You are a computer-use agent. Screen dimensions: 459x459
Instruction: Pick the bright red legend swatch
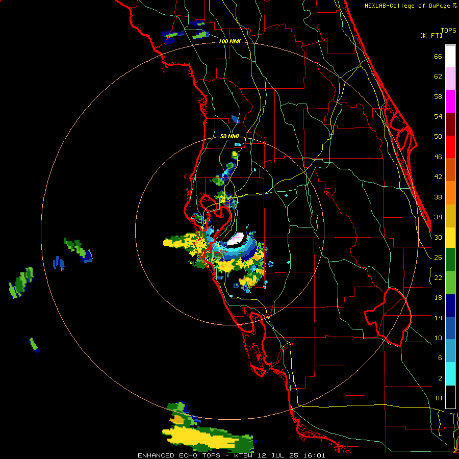[450, 147]
